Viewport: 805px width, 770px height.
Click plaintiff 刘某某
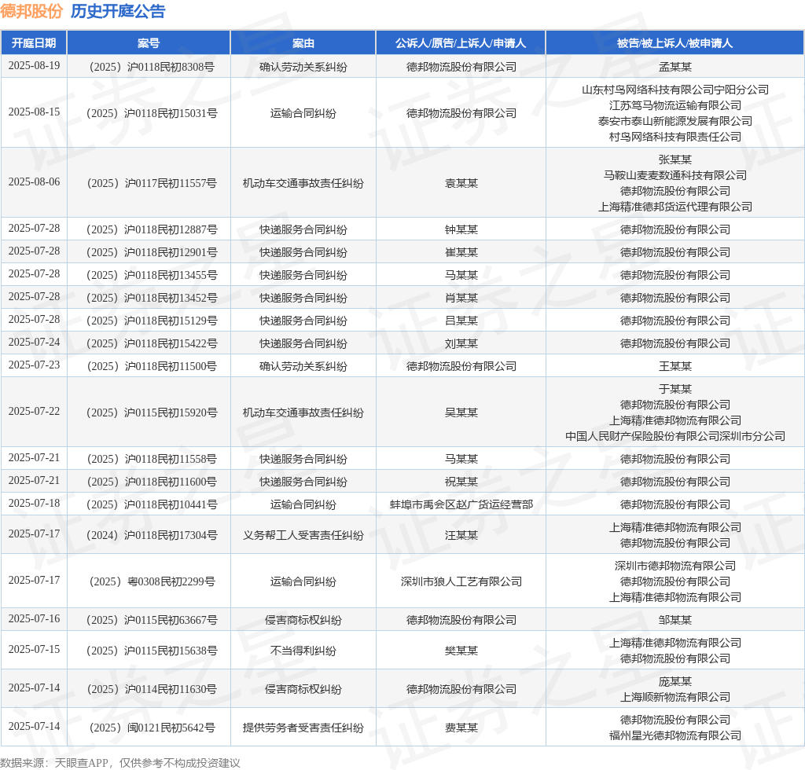click(461, 343)
